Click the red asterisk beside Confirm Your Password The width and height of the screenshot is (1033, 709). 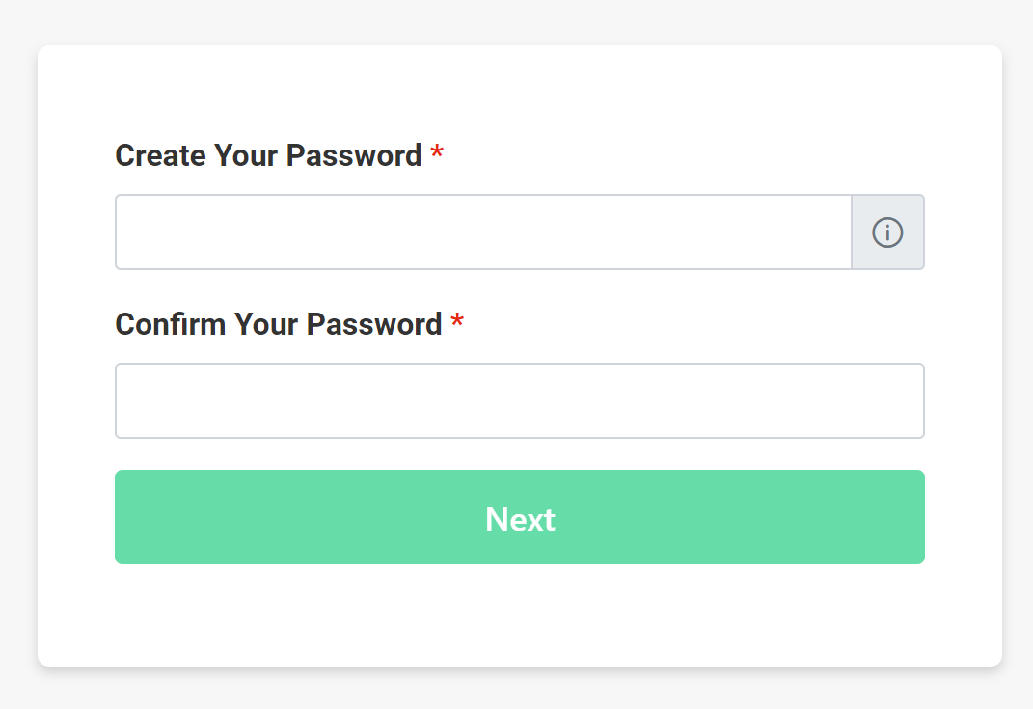tap(457, 322)
